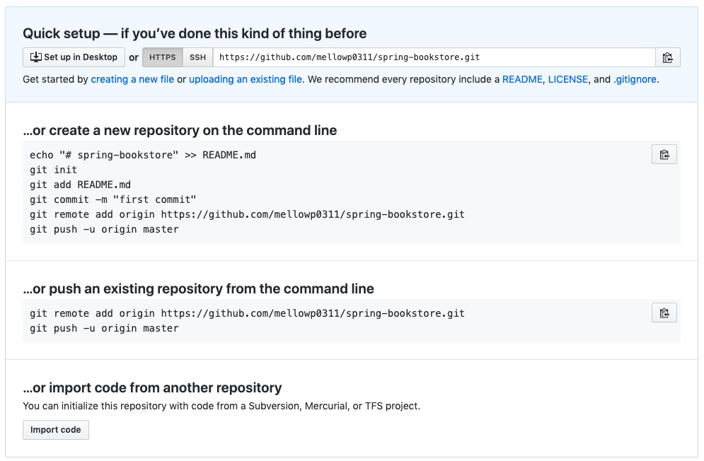
Task: Copy the push existing repository commands
Action: click(664, 313)
